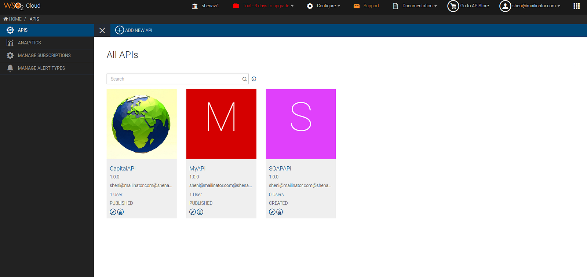
Task: Click the APIStore shopping cart icon
Action: coord(453,6)
